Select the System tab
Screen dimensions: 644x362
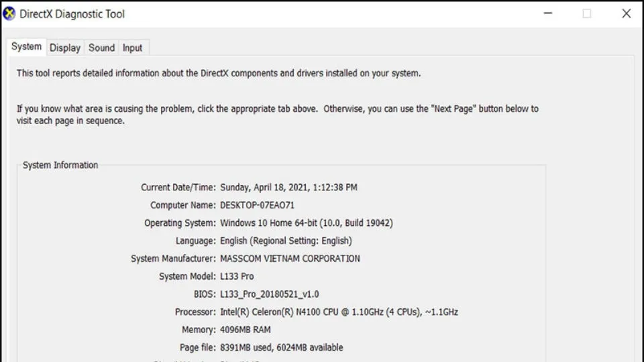(27, 47)
